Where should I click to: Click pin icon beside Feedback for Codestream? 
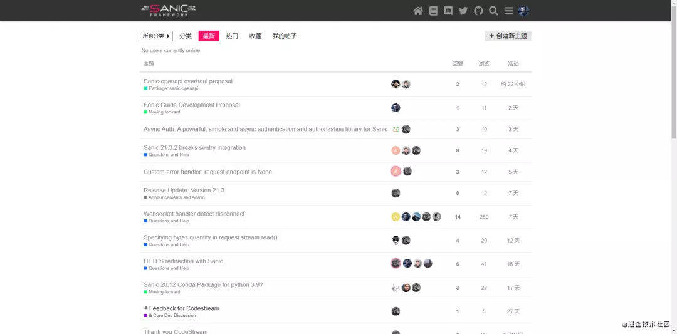(x=145, y=308)
